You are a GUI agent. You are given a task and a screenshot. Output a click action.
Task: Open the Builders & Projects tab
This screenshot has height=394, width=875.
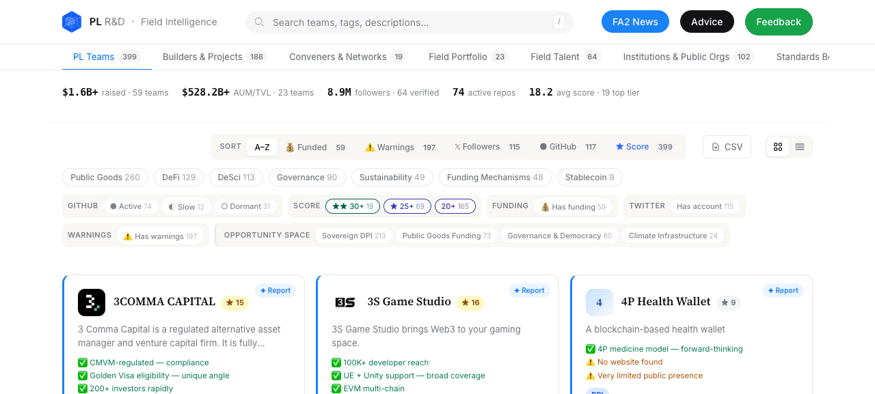pos(214,57)
